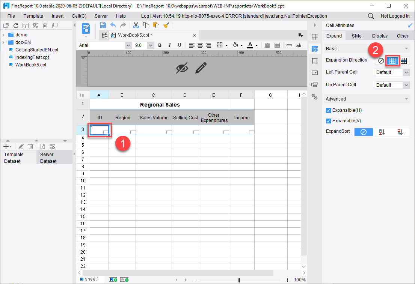Switch to the Style tab in Cell Attributes

(356, 36)
